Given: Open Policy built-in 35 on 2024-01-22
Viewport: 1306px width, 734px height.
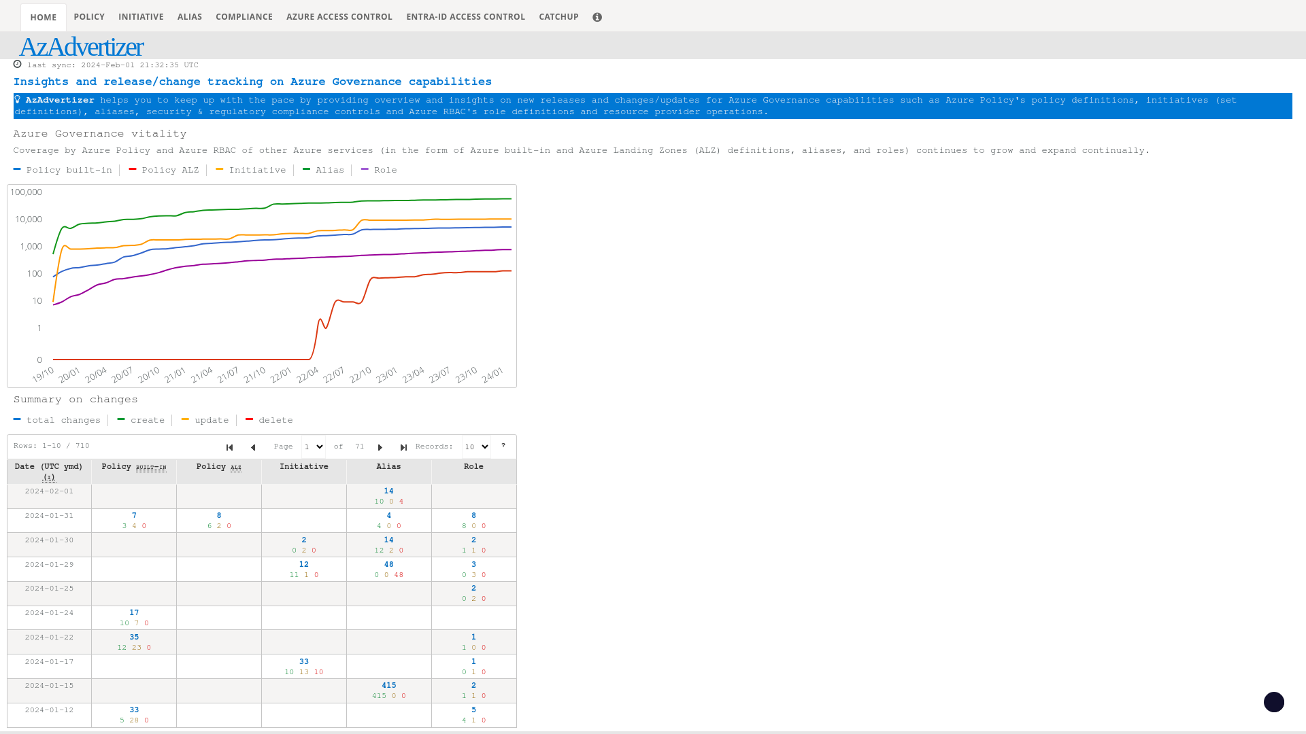Looking at the screenshot, I should [134, 637].
